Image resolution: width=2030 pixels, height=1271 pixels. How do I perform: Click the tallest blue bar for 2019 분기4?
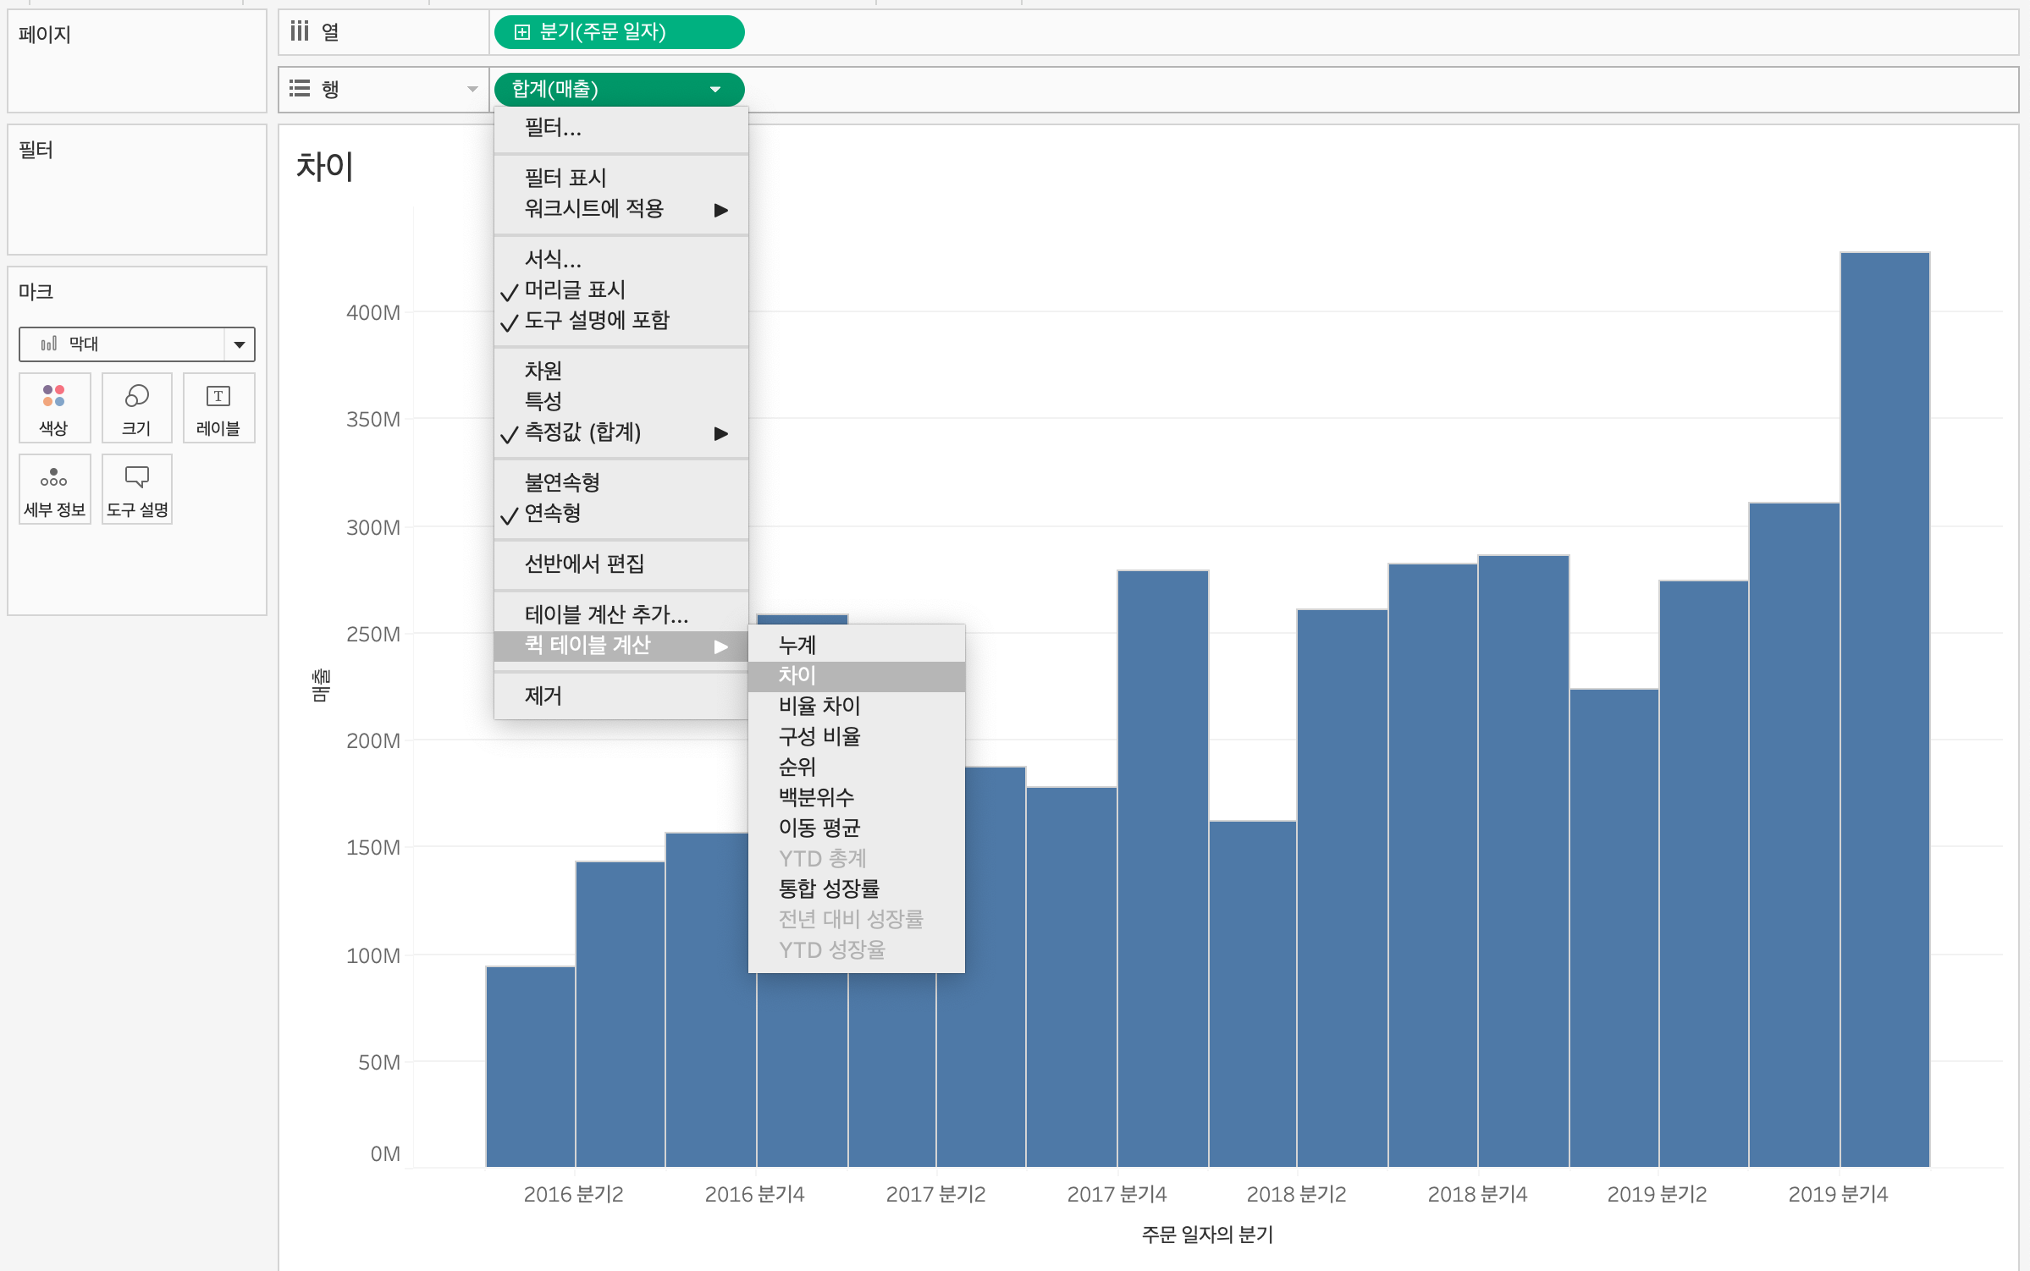pyautogui.click(x=1884, y=711)
